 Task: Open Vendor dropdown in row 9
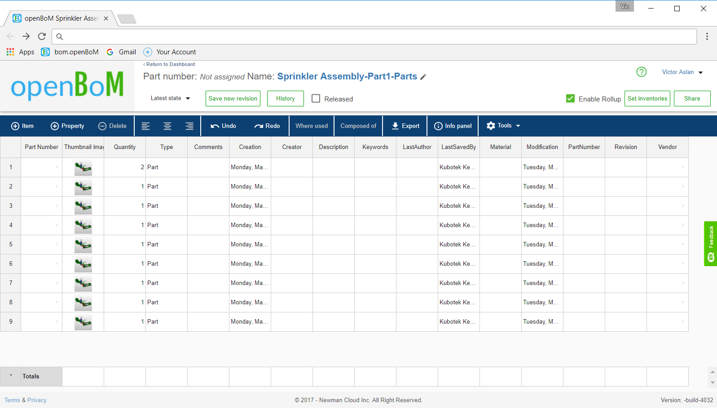(683, 322)
